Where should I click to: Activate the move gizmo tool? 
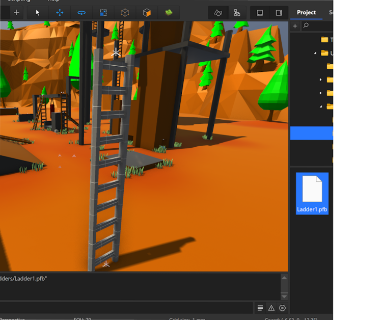pos(60,13)
